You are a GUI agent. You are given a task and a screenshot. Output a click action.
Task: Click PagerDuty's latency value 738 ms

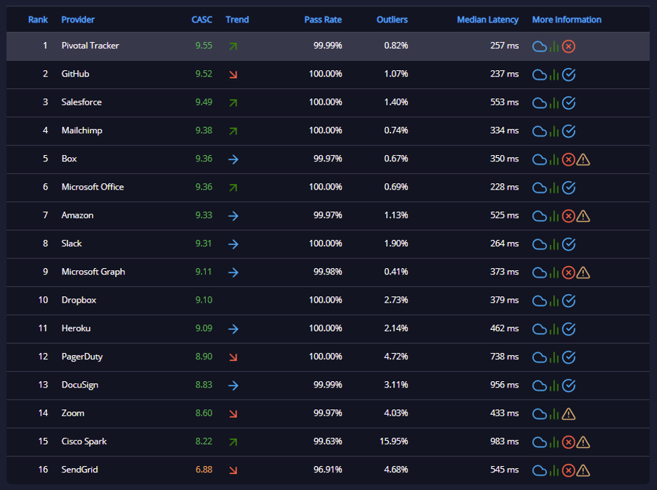(x=505, y=357)
